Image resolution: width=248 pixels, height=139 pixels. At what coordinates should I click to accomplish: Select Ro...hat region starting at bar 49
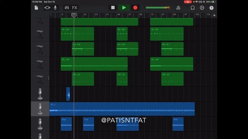click(127, 49)
